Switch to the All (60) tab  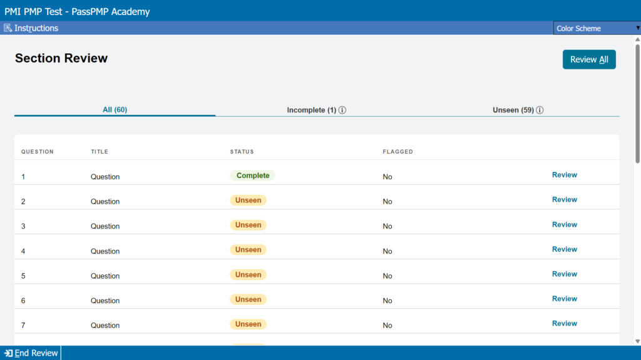click(115, 110)
